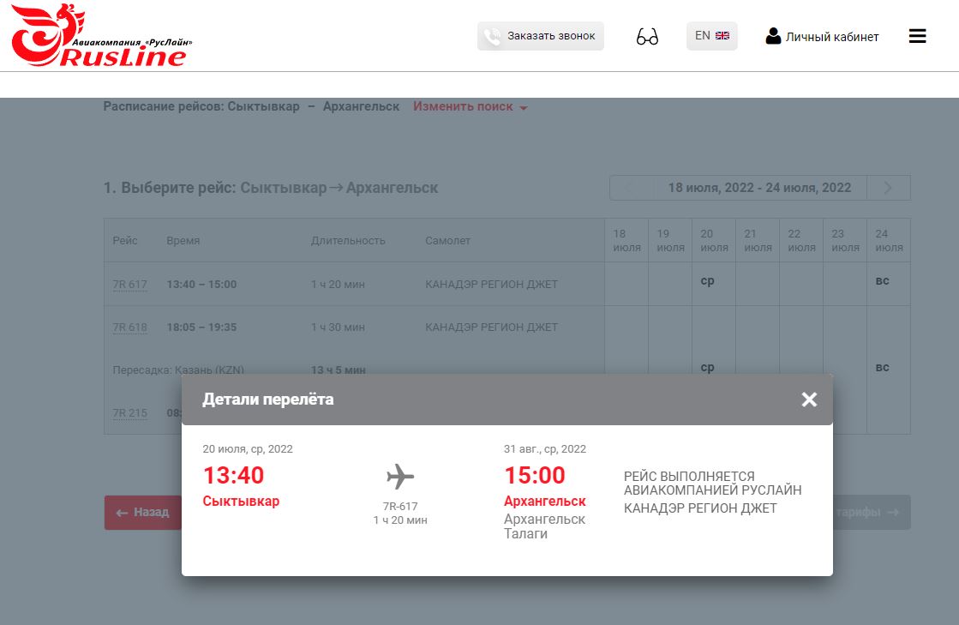Click arrival city Архангельск in dialog
The height and width of the screenshot is (625, 959).
coord(545,501)
